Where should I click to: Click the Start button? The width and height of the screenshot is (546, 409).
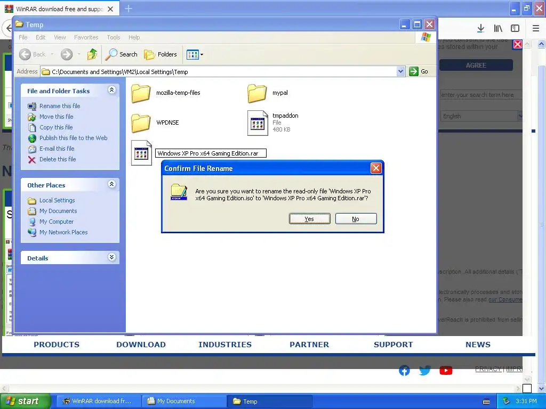pyautogui.click(x=26, y=402)
